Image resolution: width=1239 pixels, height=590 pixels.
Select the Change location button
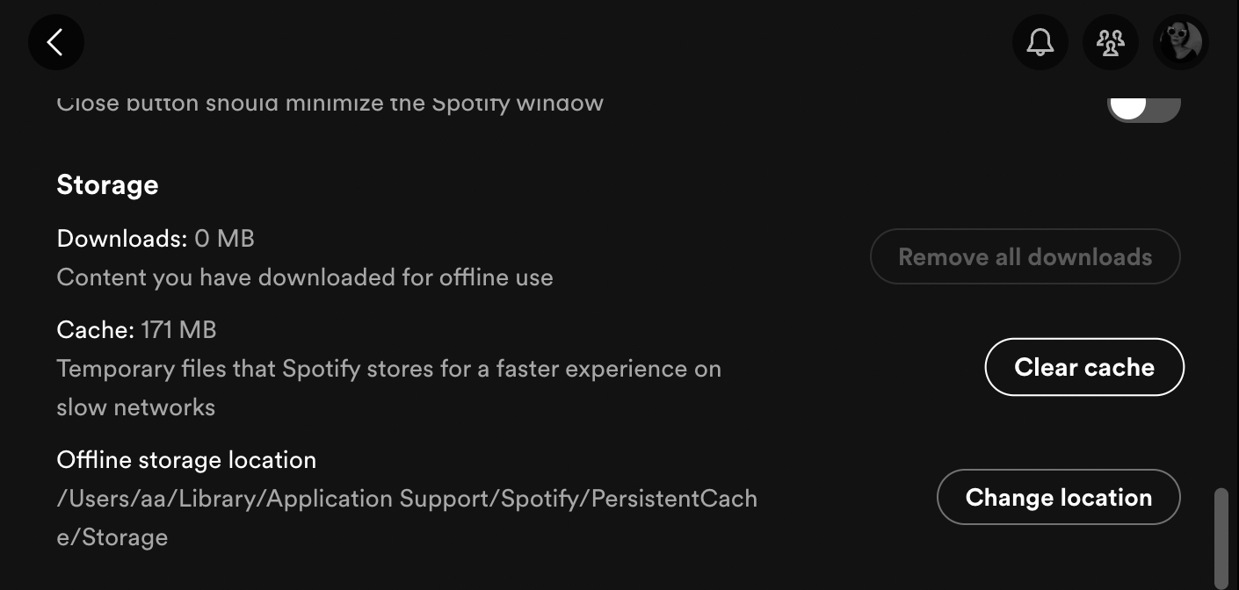point(1058,497)
